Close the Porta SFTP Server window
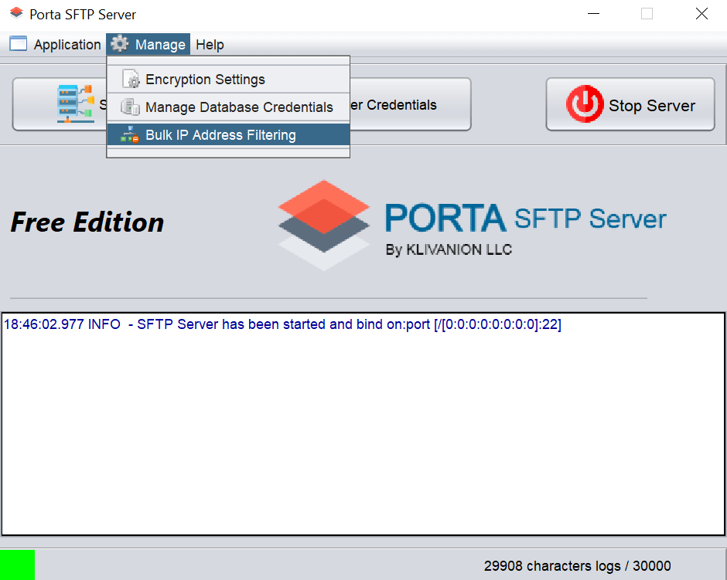 coord(701,14)
